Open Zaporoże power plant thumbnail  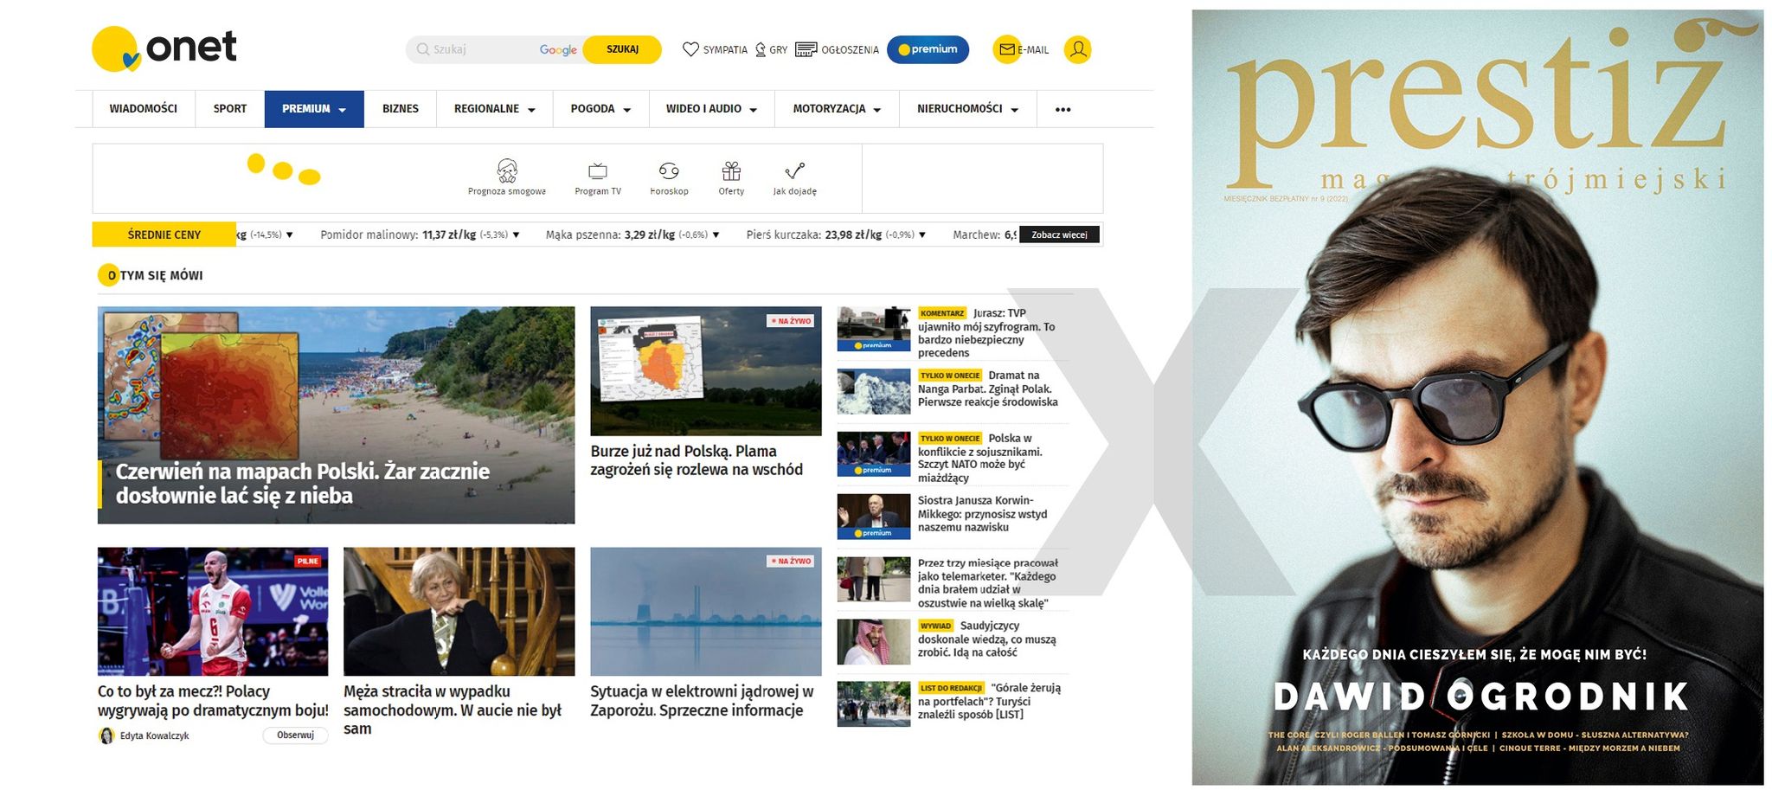(x=706, y=611)
